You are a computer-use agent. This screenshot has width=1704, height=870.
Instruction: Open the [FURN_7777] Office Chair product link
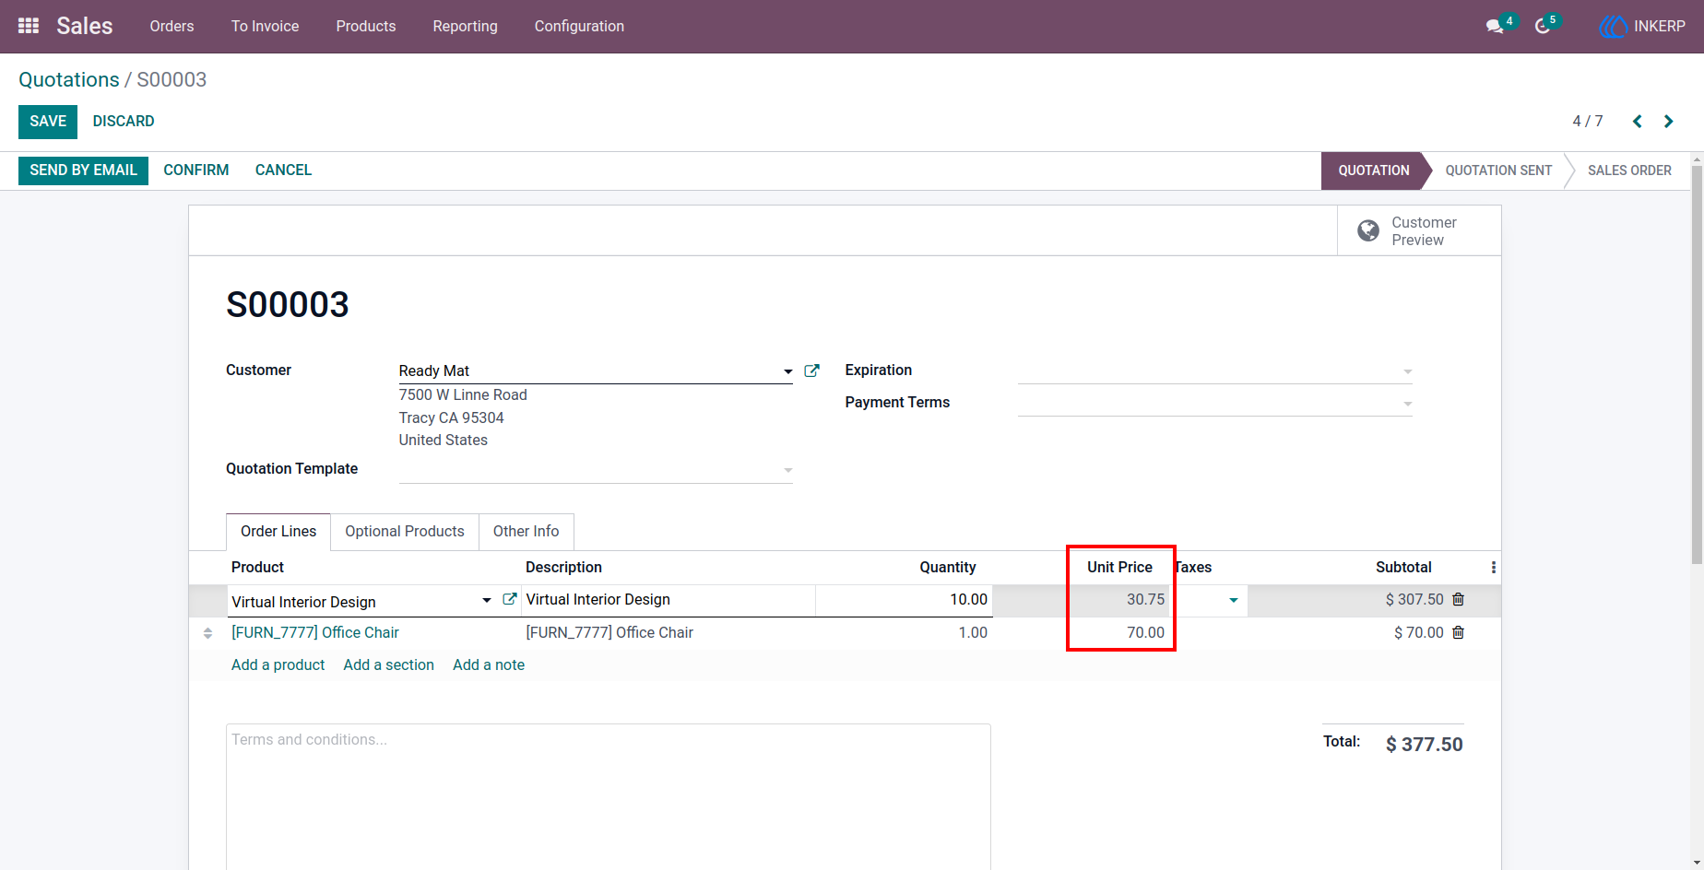(x=315, y=633)
